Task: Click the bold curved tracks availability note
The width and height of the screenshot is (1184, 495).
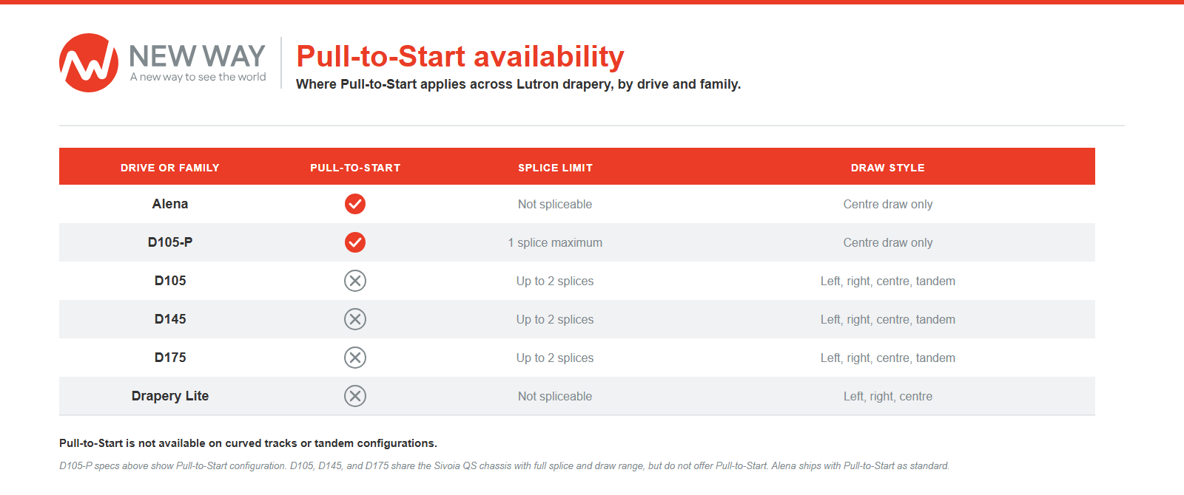Action: [x=248, y=443]
